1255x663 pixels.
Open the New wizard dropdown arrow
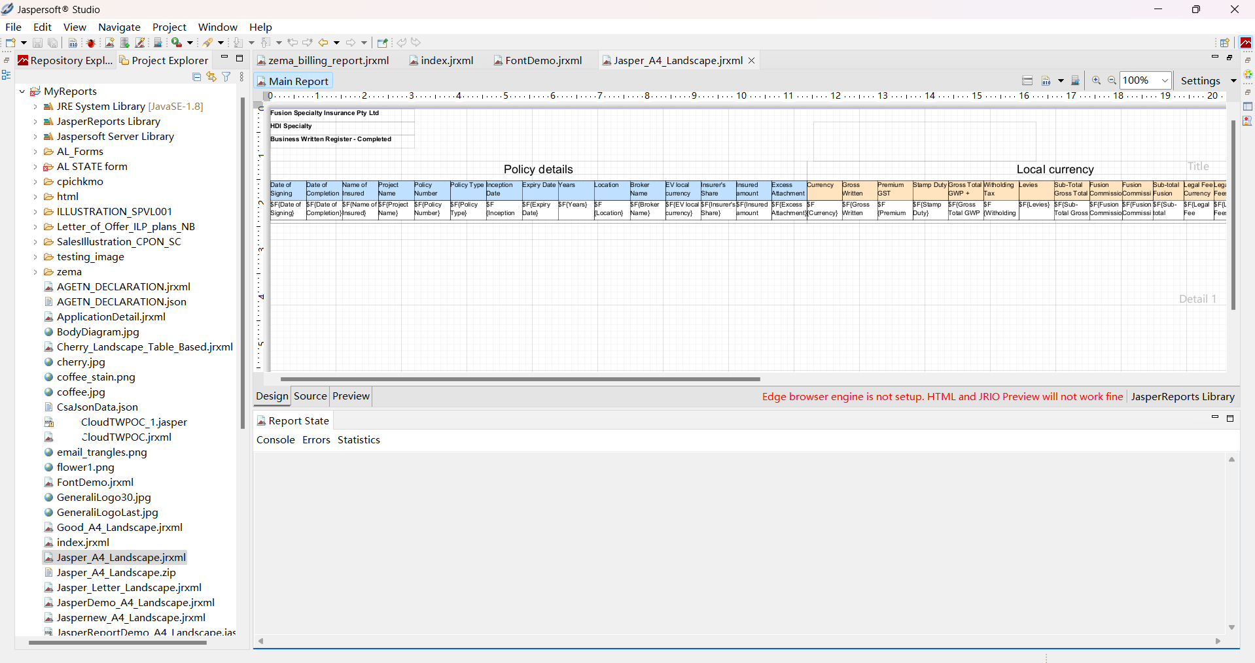tap(24, 43)
